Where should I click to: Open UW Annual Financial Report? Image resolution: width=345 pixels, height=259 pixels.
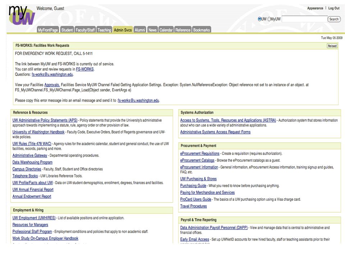tap(33, 190)
